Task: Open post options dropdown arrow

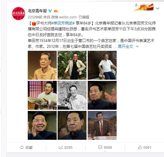Action: point(158,8)
